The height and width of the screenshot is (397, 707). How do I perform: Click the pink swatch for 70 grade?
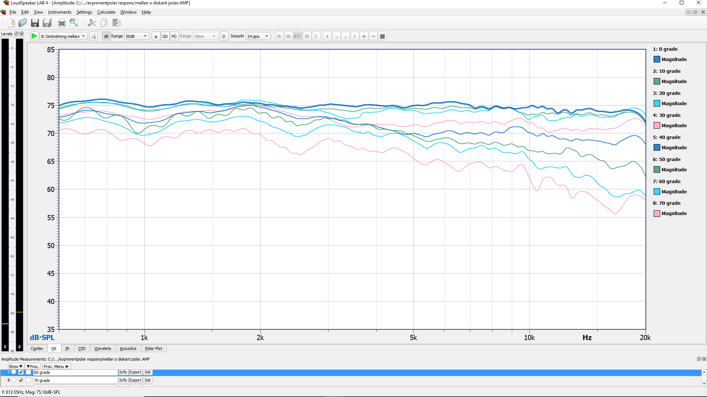(x=657, y=213)
